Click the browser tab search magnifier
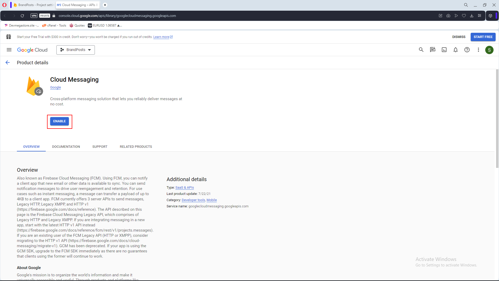This screenshot has height=281, width=499. tap(466, 5)
